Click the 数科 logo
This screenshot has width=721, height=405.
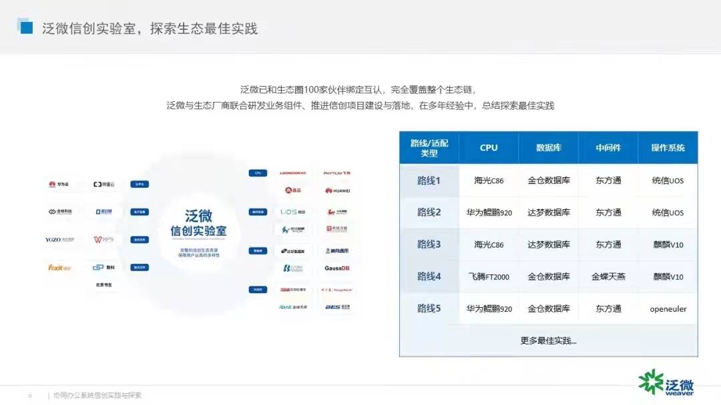click(104, 267)
